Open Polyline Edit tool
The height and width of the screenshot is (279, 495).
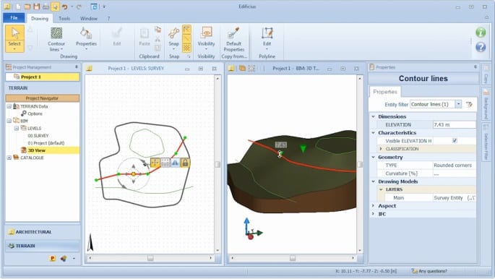click(267, 38)
